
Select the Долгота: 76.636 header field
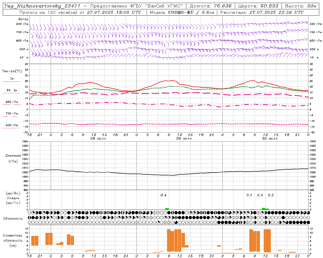pyautogui.click(x=210, y=6)
